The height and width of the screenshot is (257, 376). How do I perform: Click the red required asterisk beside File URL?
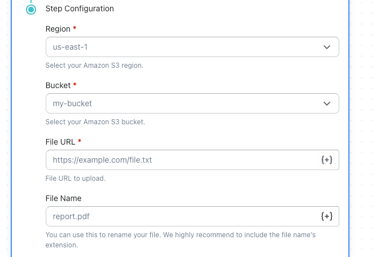[80, 141]
